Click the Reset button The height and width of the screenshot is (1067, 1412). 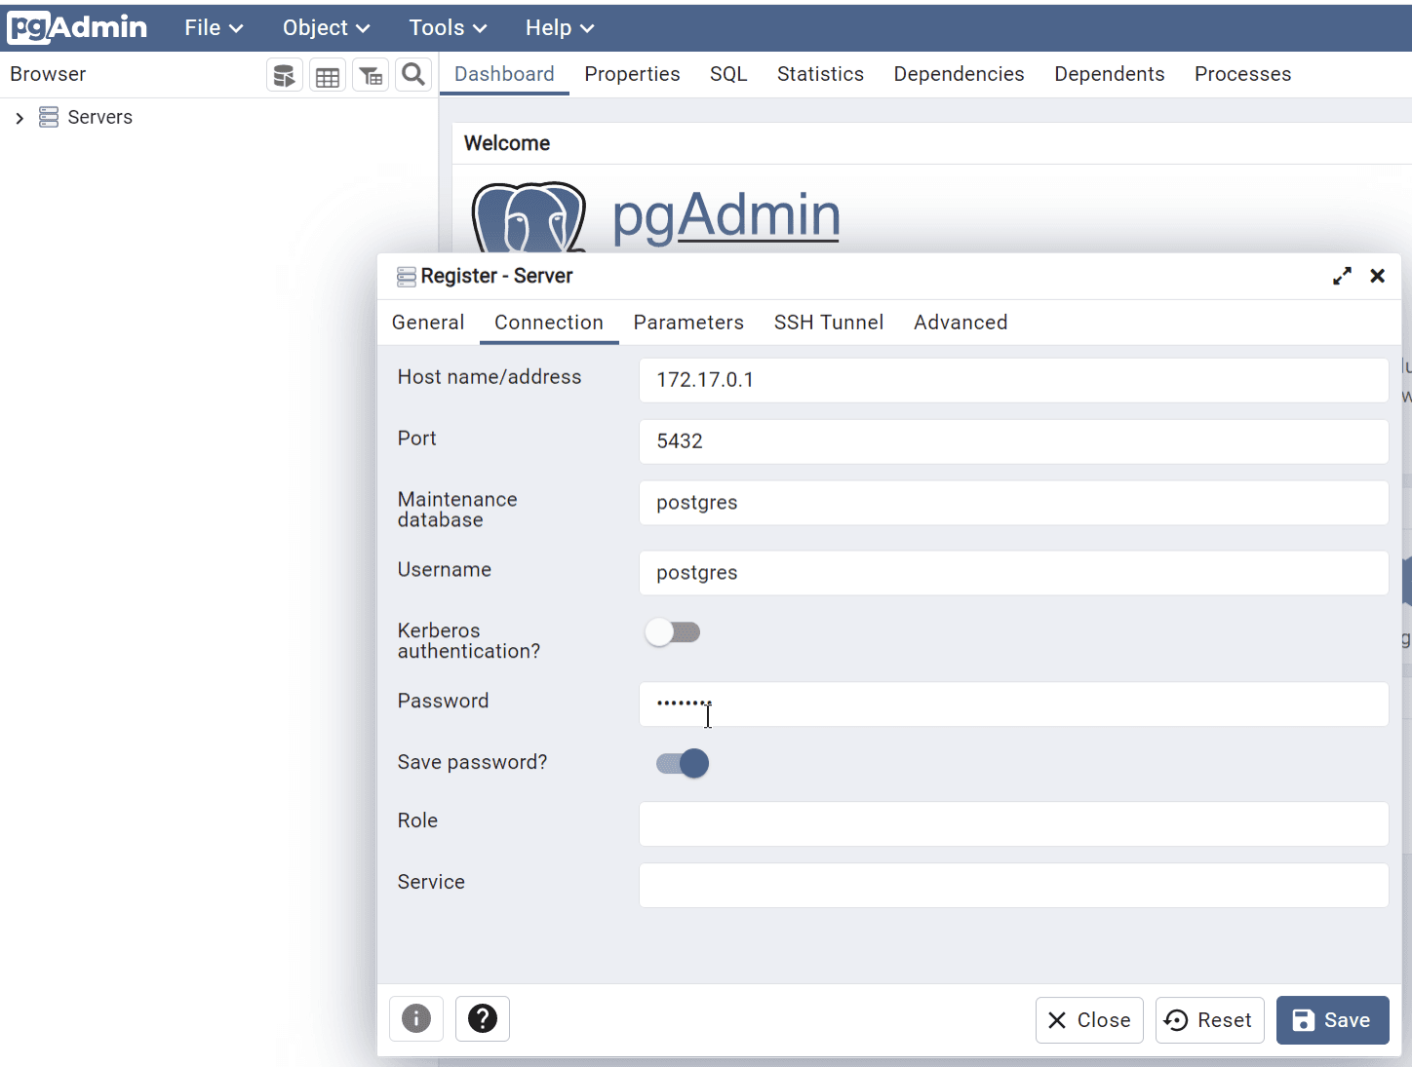coord(1209,1020)
